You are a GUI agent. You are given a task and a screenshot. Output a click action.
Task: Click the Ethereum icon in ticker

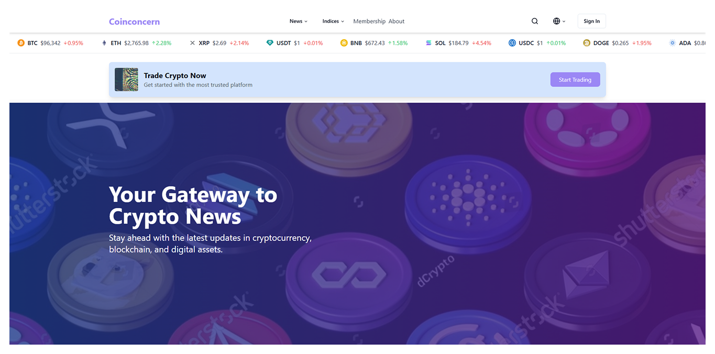[x=104, y=43]
